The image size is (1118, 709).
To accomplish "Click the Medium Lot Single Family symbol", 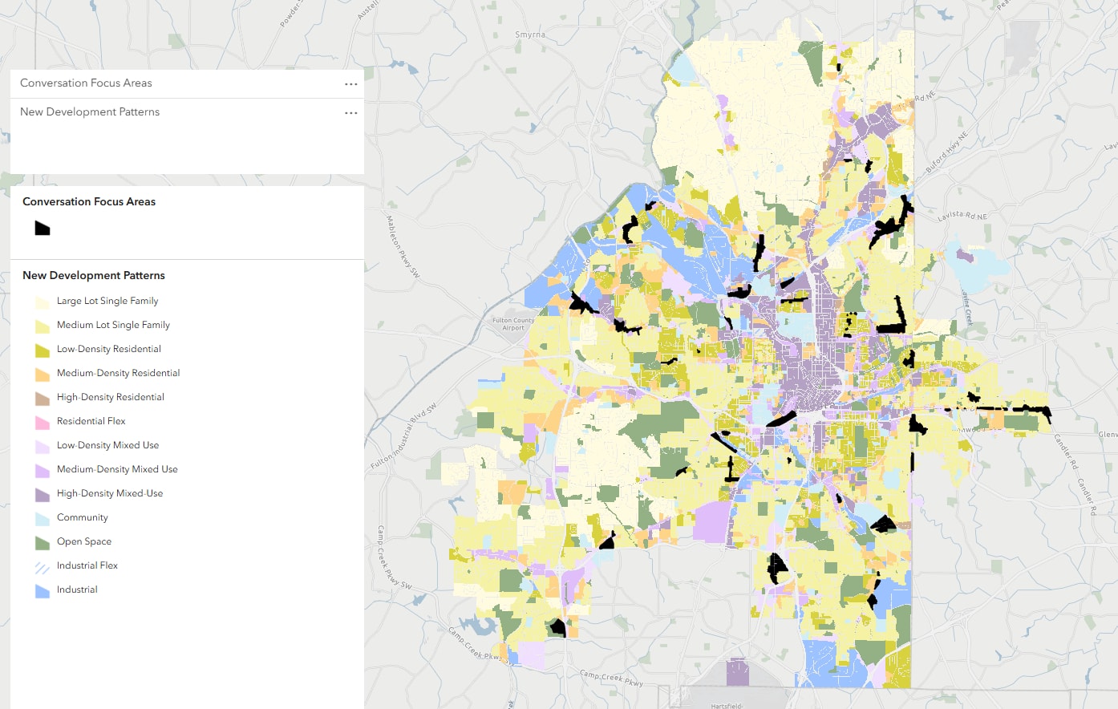I will (41, 325).
